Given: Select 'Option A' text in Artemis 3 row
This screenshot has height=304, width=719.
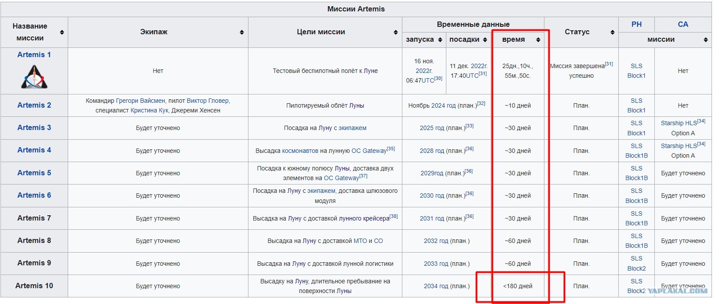Looking at the screenshot, I should (x=683, y=133).
